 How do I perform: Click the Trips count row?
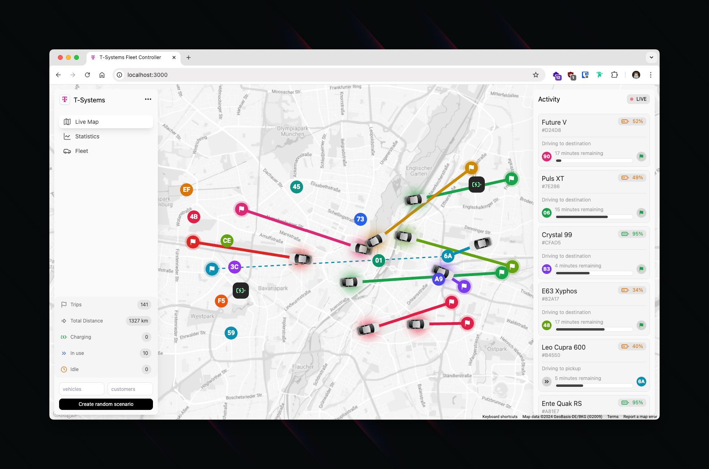click(x=106, y=305)
